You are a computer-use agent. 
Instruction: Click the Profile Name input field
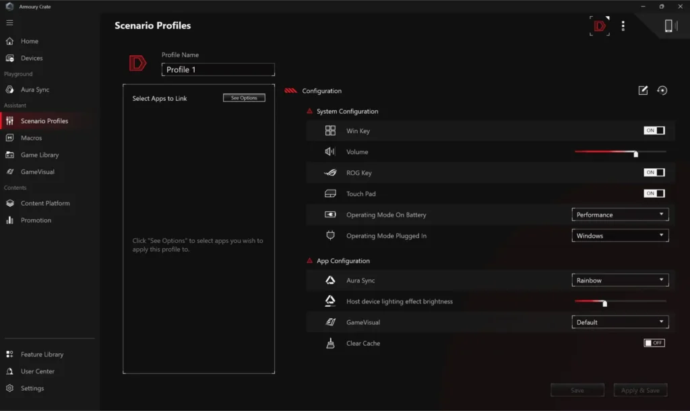(218, 69)
